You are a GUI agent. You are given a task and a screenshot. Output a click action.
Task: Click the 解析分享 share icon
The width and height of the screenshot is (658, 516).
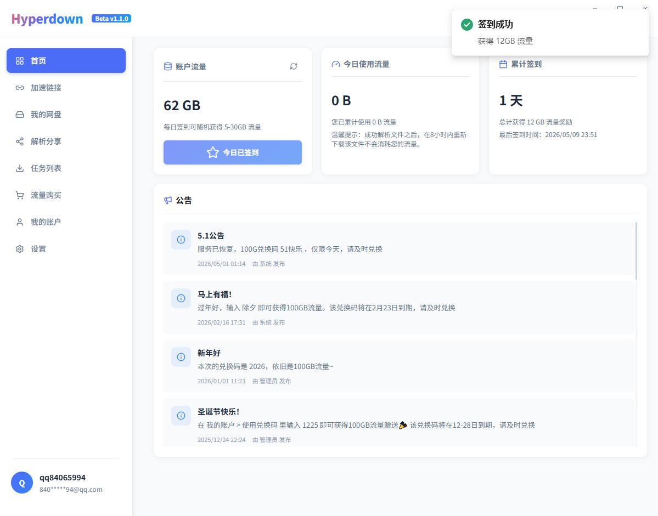click(20, 141)
